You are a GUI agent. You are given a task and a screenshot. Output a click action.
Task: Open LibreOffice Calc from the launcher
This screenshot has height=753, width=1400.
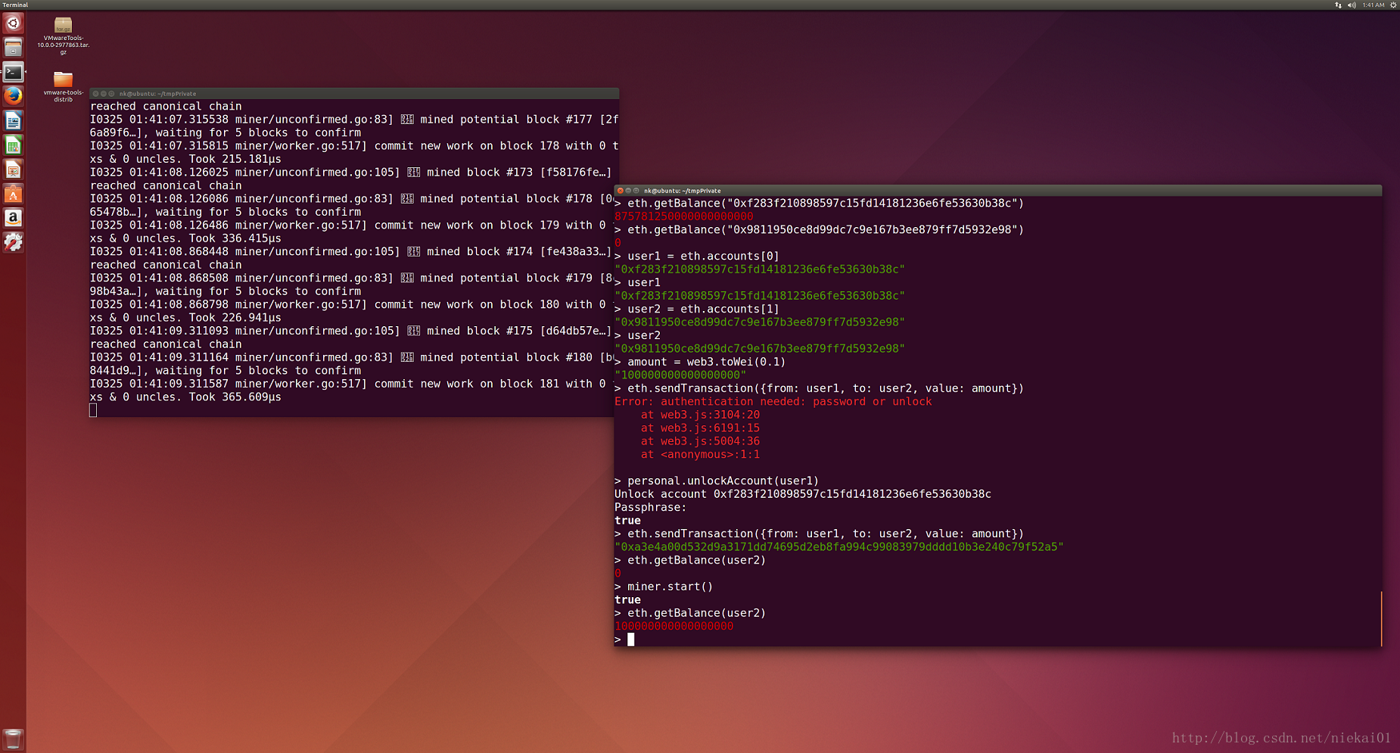coord(13,145)
